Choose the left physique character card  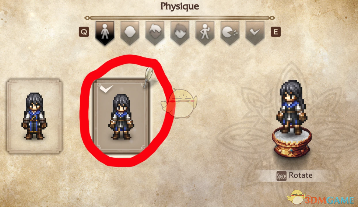tap(34, 116)
